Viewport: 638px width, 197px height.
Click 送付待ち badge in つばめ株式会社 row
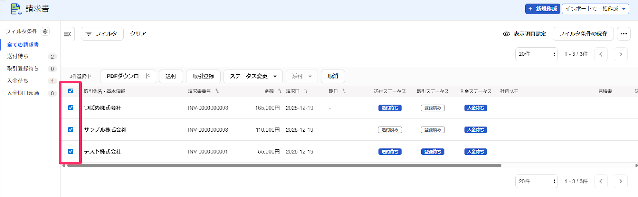point(390,108)
